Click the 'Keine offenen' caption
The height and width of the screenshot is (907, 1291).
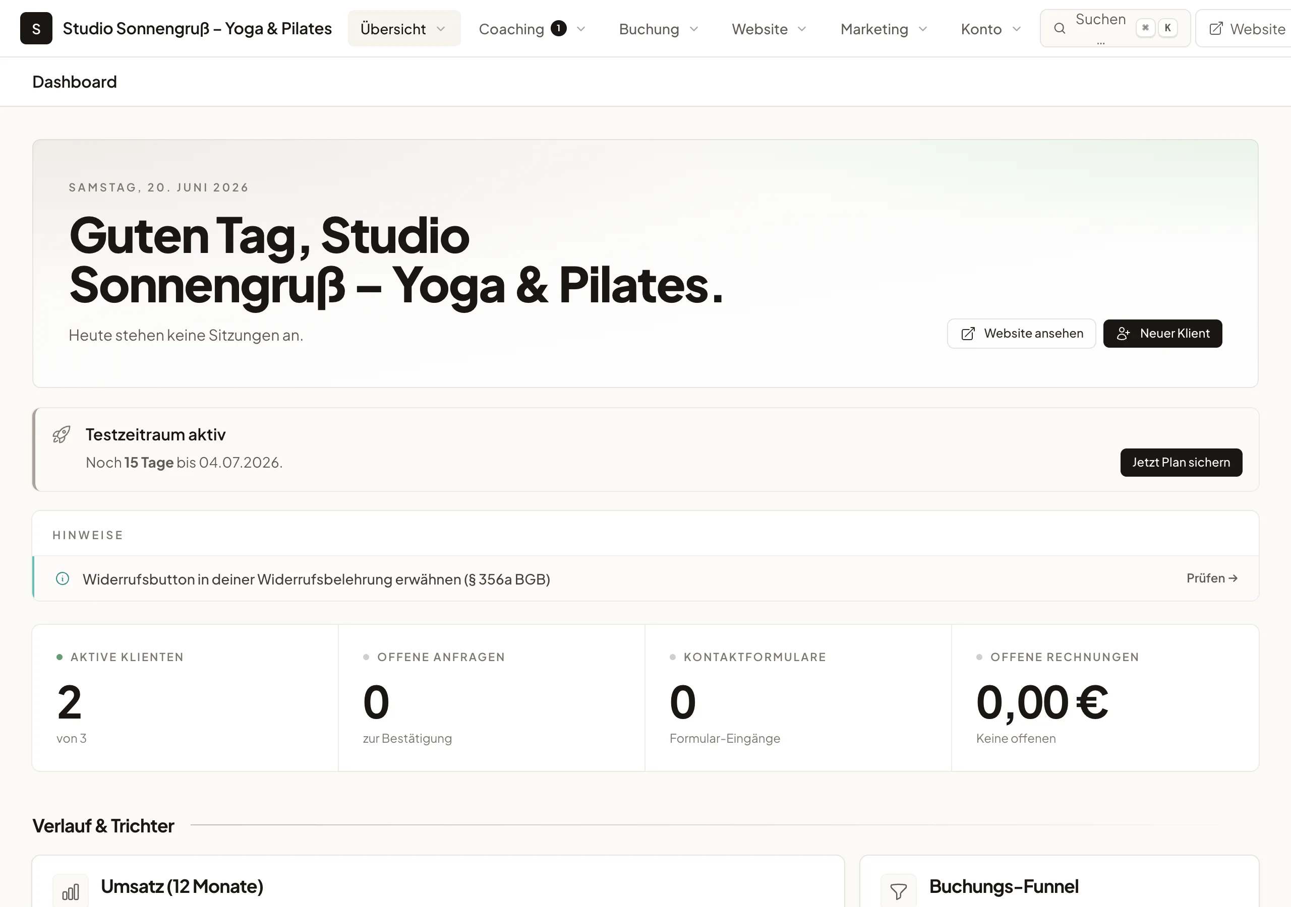(x=1016, y=738)
